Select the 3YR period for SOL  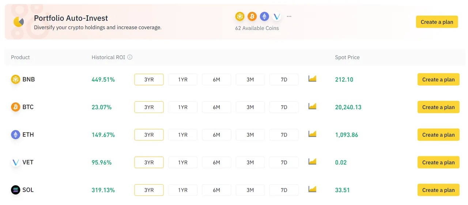click(149, 190)
